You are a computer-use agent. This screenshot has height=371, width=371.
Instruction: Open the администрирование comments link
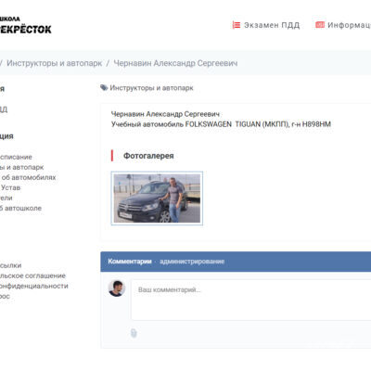[192, 262]
